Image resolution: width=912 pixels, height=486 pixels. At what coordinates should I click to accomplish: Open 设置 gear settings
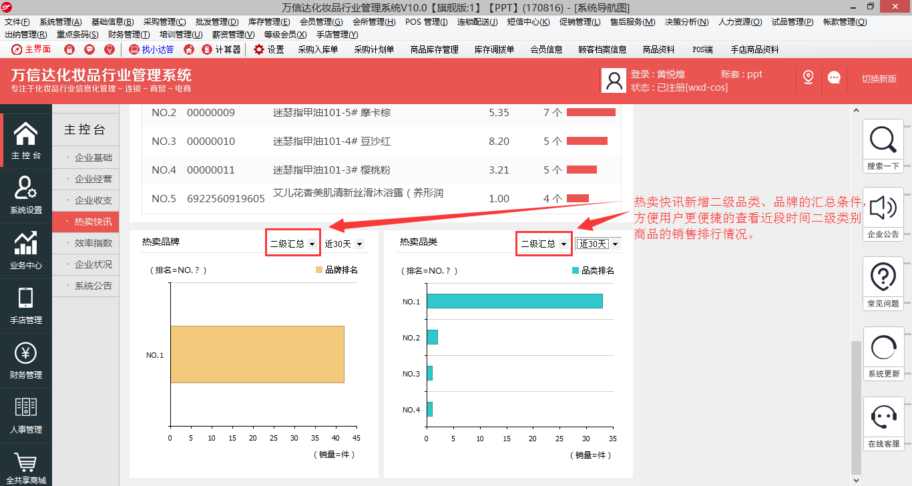point(268,49)
